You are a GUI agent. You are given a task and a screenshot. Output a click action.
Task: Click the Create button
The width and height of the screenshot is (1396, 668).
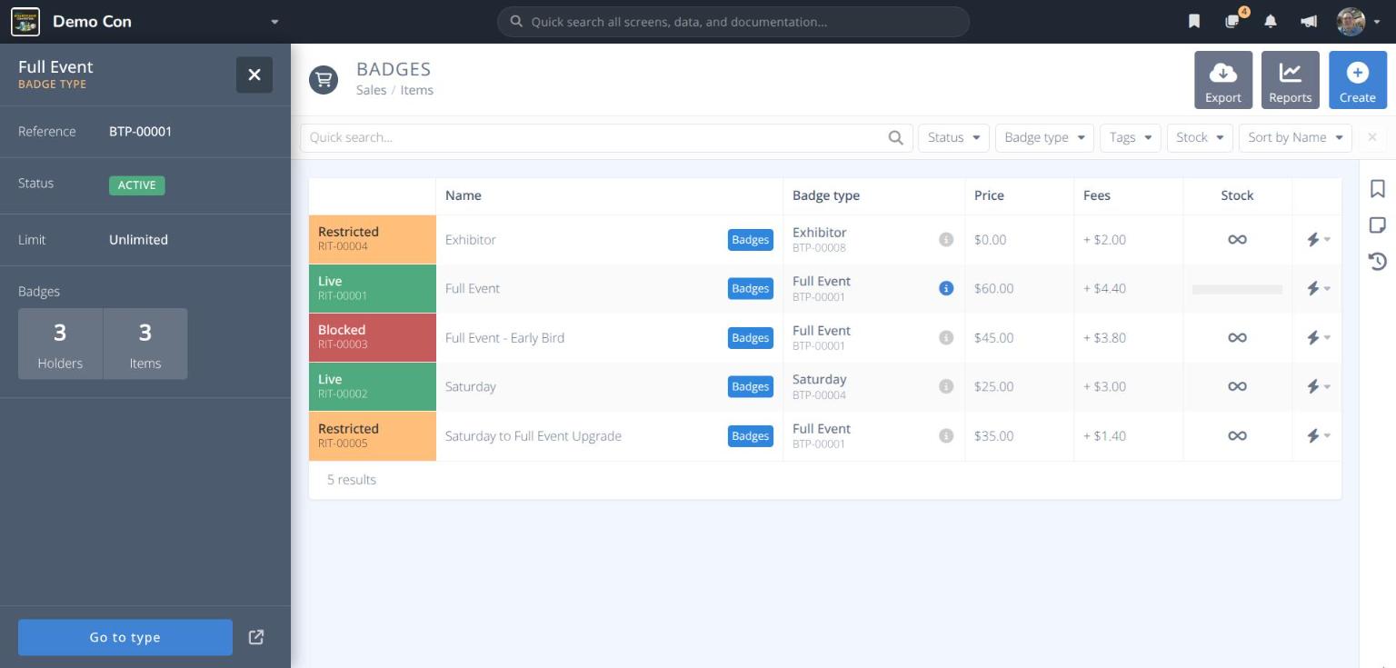[1358, 80]
